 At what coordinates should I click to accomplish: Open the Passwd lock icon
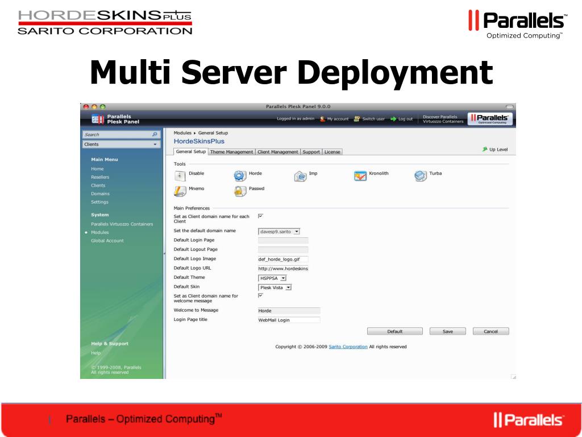(x=240, y=191)
